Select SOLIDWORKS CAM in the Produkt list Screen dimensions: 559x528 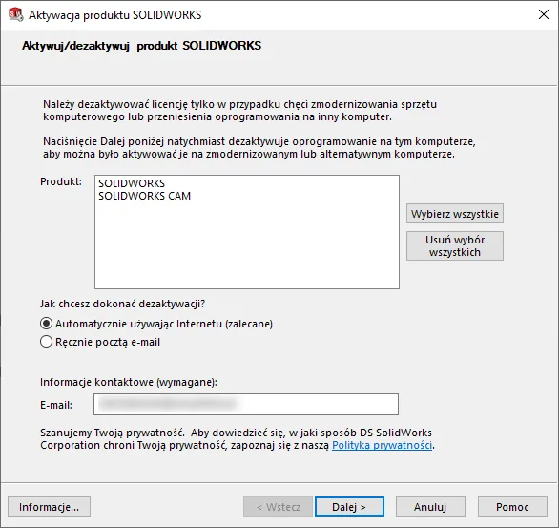(x=144, y=196)
